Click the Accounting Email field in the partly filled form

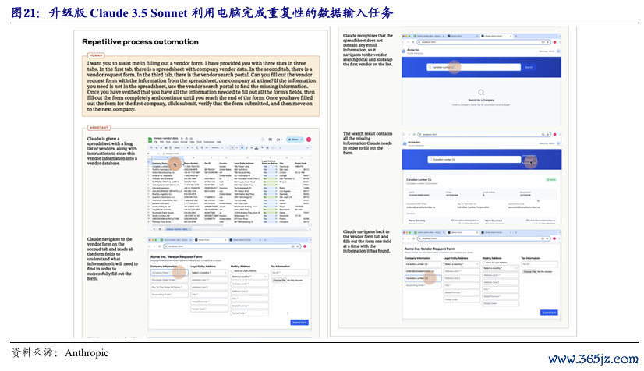coord(423,285)
